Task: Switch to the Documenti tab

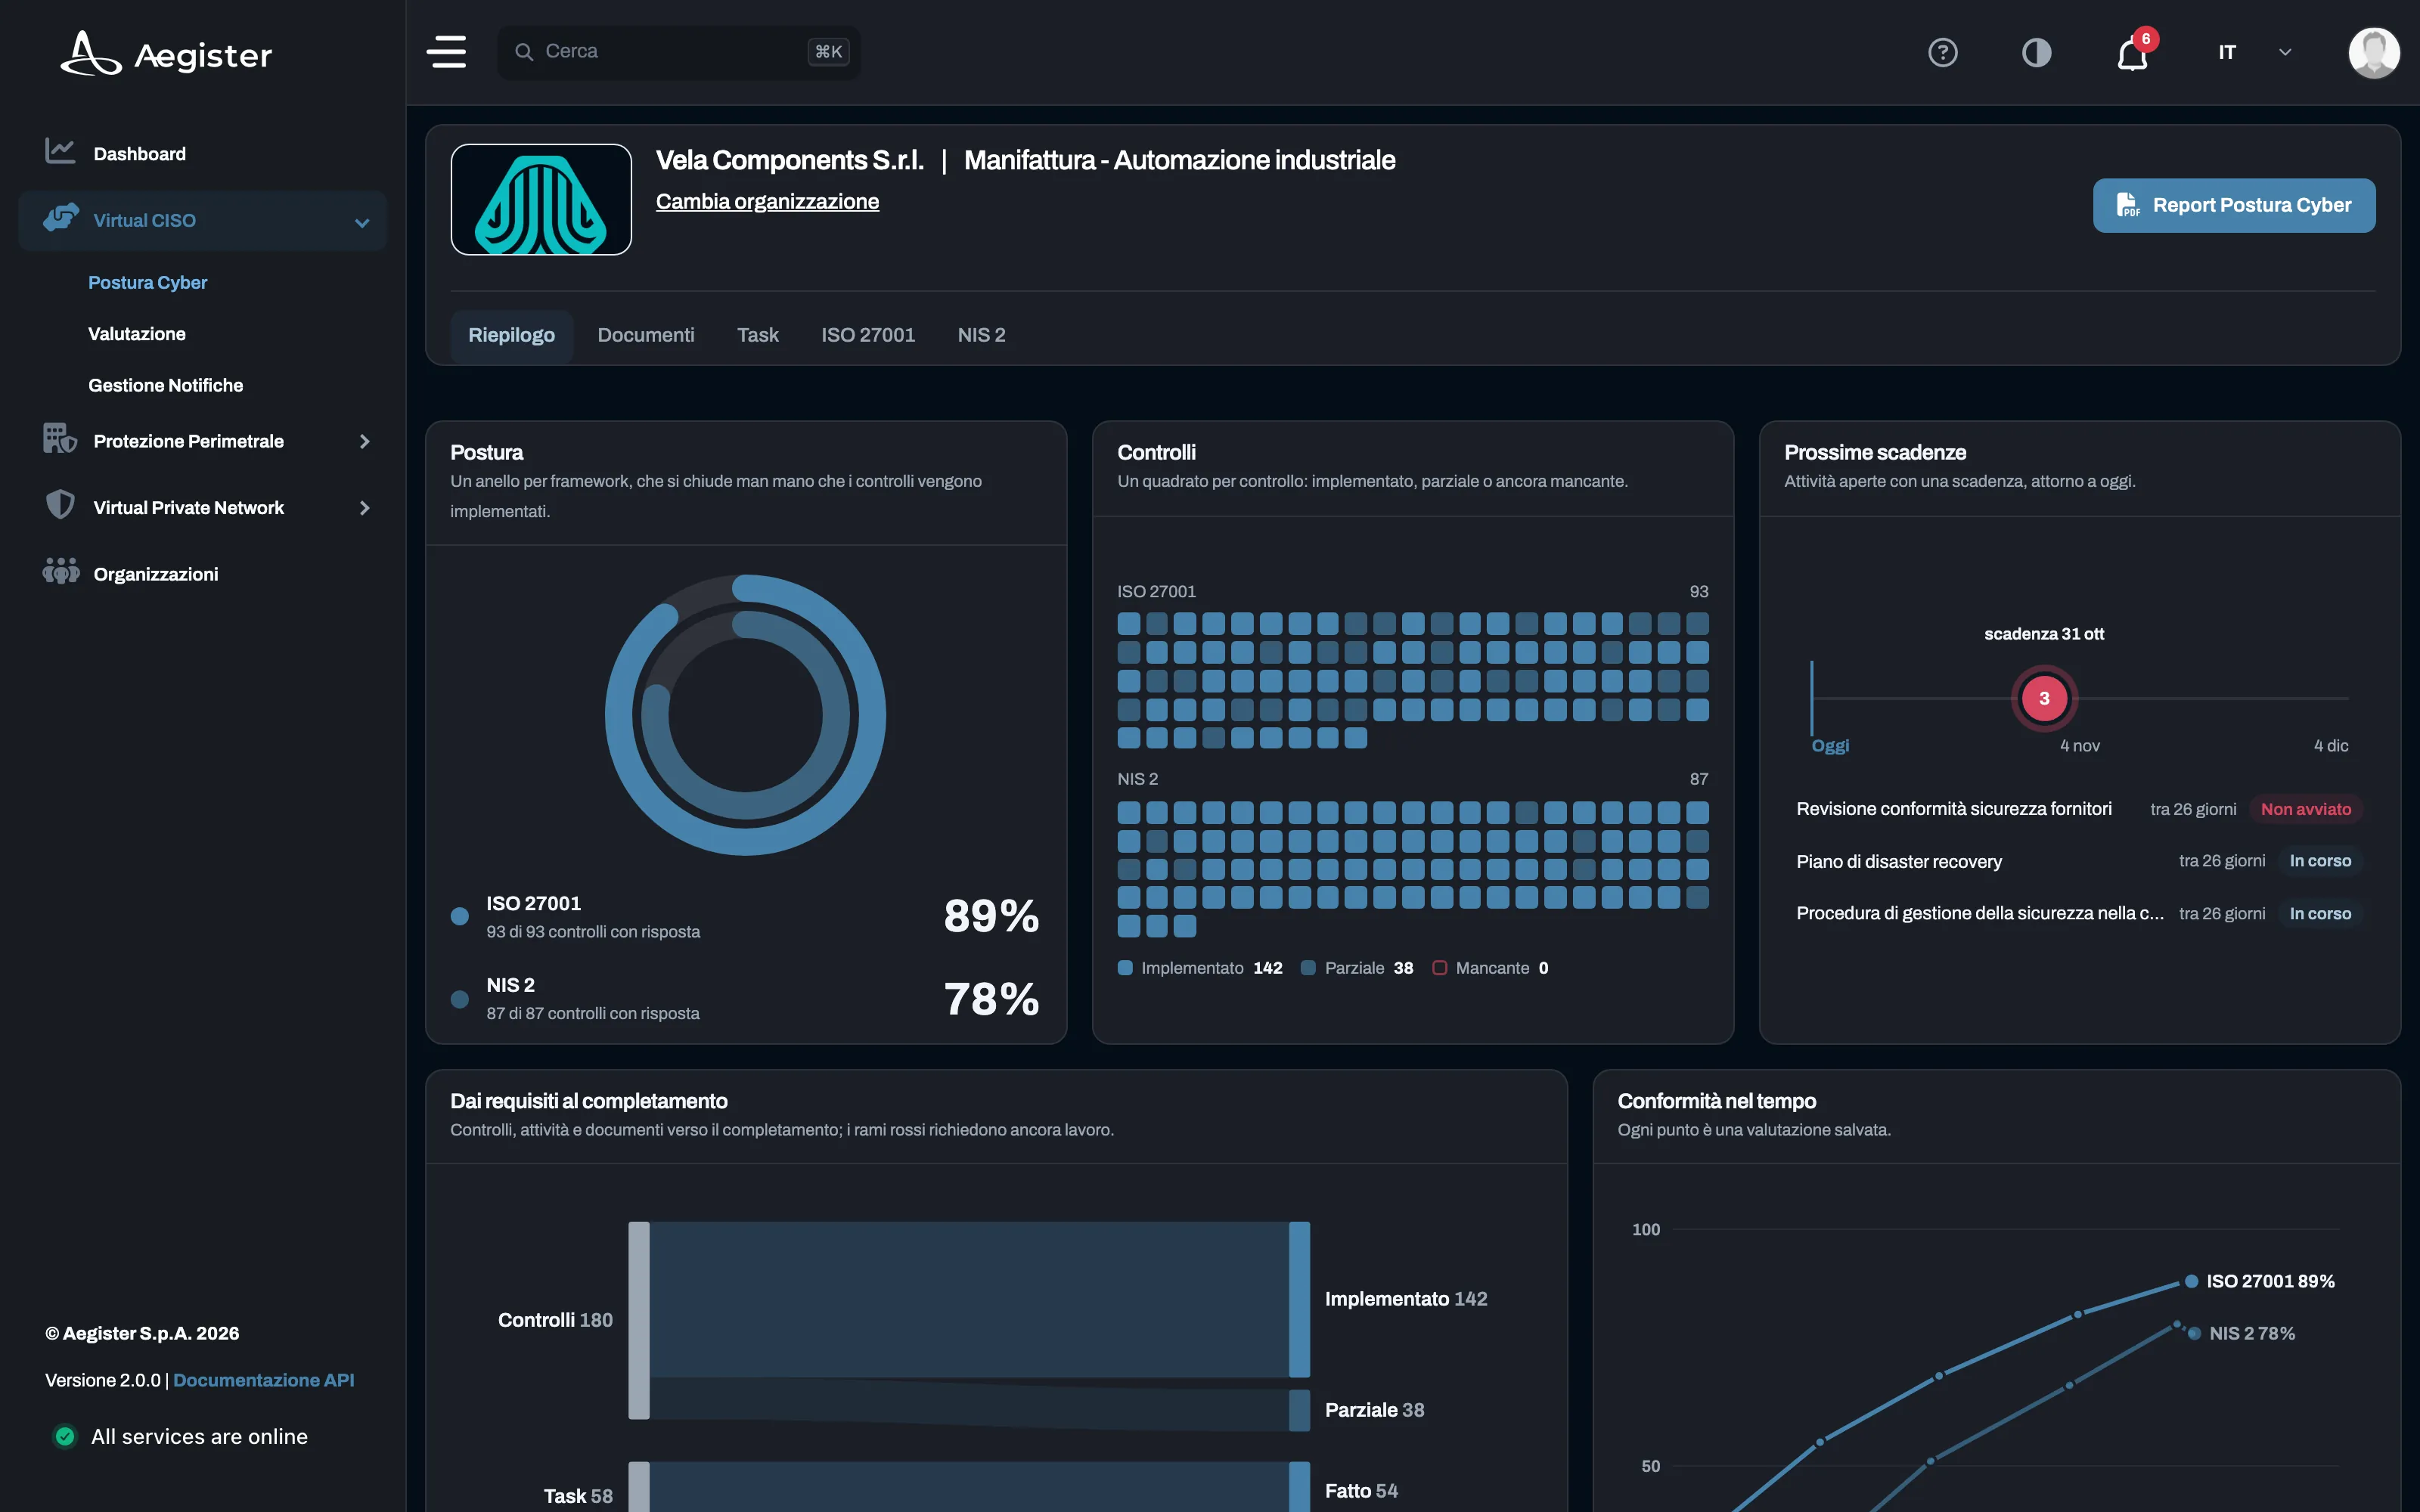Action: tap(646, 335)
